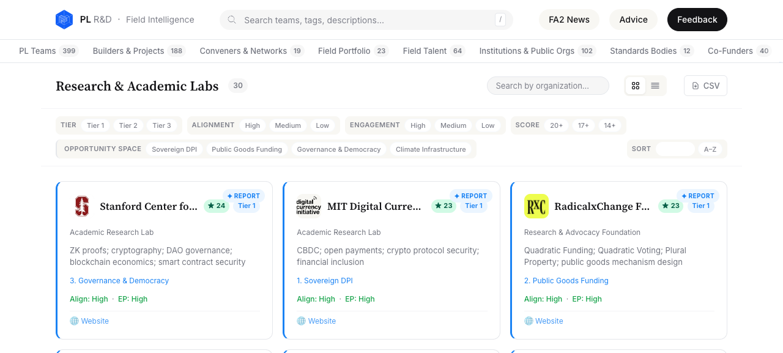This screenshot has height=353, width=783.
Task: Filter opportunity space Climate Infrastructure
Action: (431, 149)
